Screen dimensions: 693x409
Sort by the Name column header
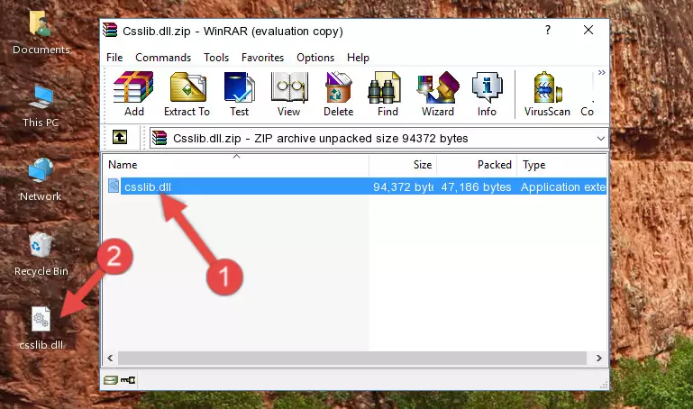click(236, 165)
